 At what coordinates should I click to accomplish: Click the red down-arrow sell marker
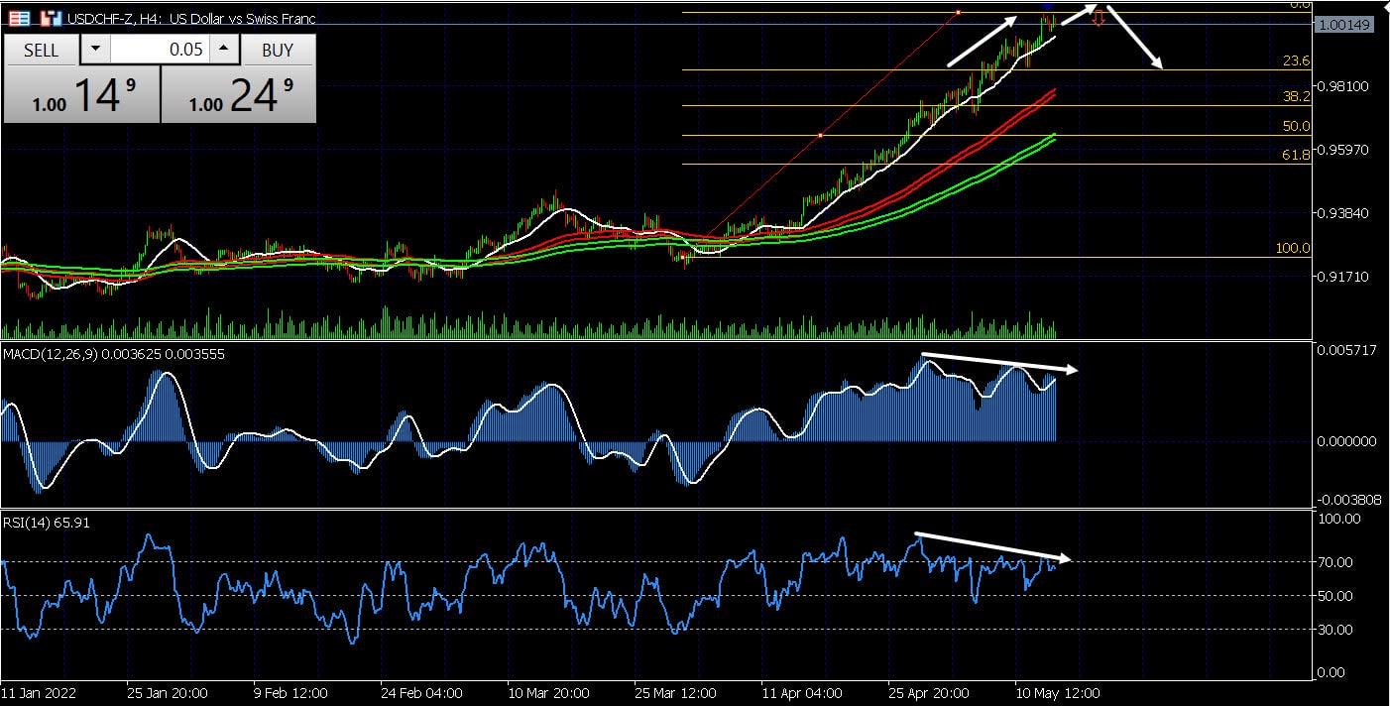click(1099, 20)
